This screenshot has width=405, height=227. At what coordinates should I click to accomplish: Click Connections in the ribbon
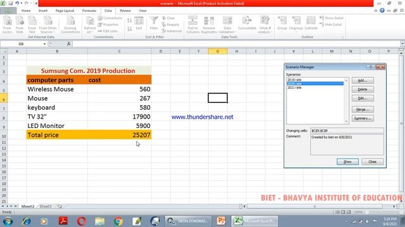[x=110, y=18]
